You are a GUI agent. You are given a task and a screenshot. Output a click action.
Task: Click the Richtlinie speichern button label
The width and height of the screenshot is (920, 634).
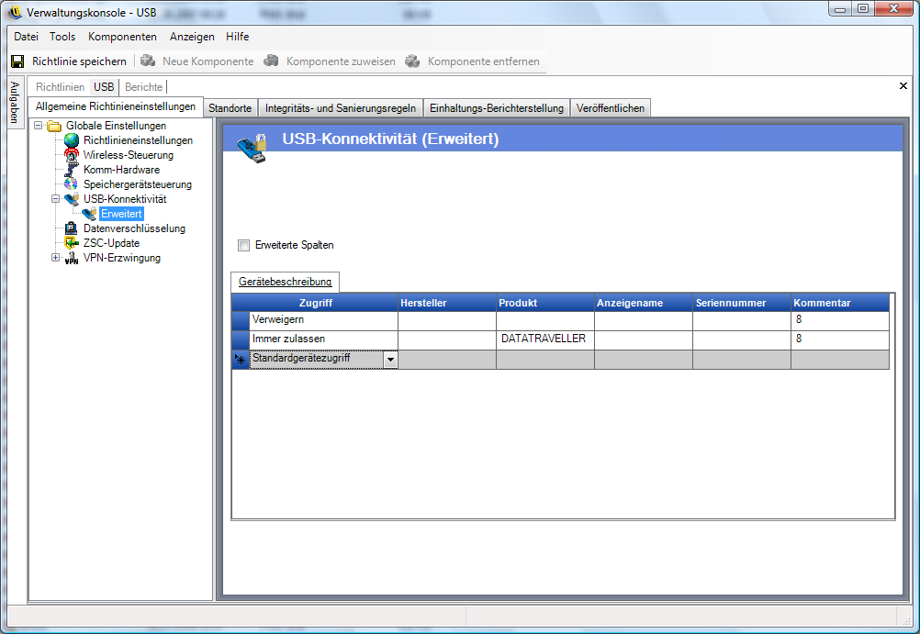tap(79, 61)
